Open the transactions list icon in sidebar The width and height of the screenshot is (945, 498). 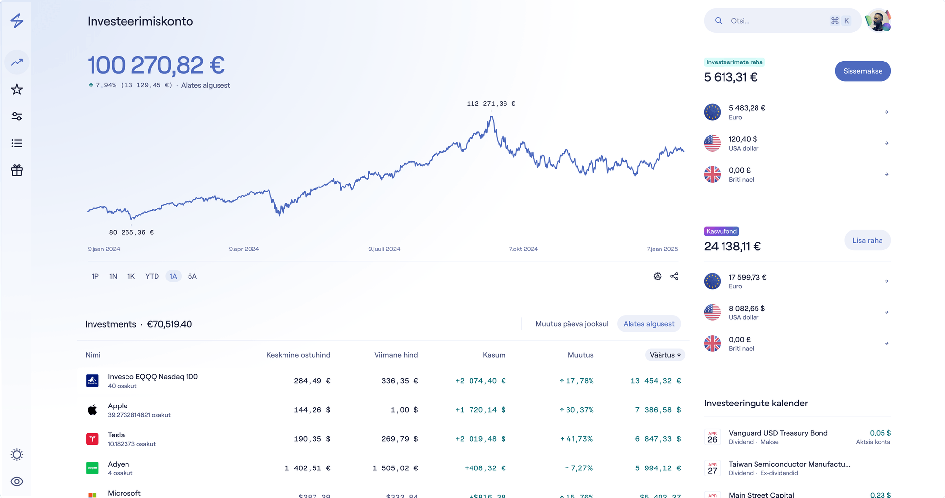pos(17,143)
